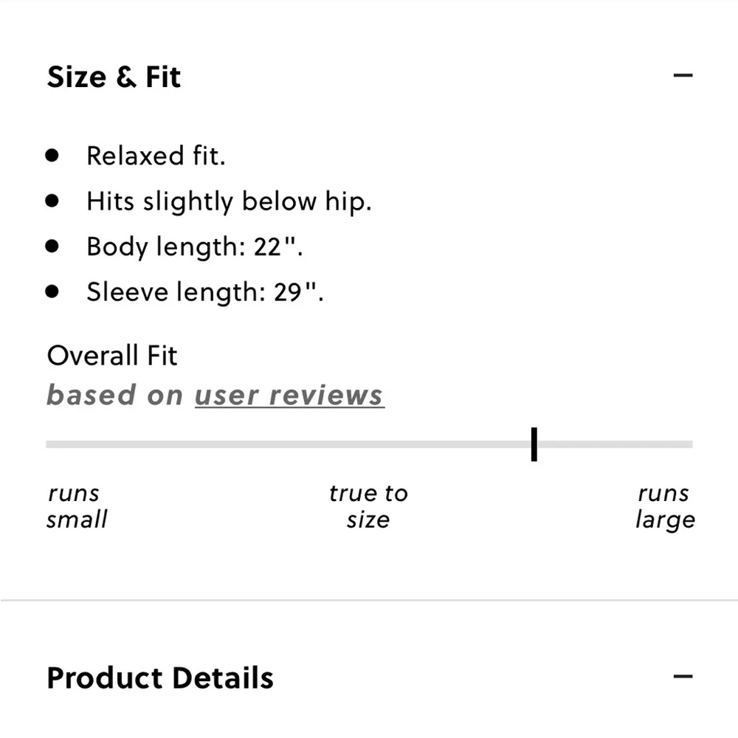The image size is (738, 738).
Task: Click the 'Overall Fit' label
Action: [112, 356]
